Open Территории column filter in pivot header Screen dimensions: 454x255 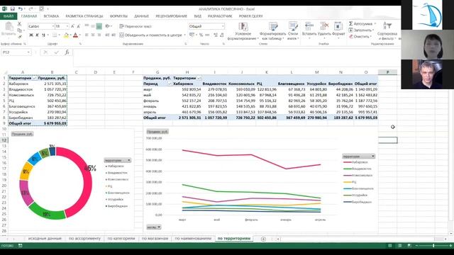pos(199,78)
